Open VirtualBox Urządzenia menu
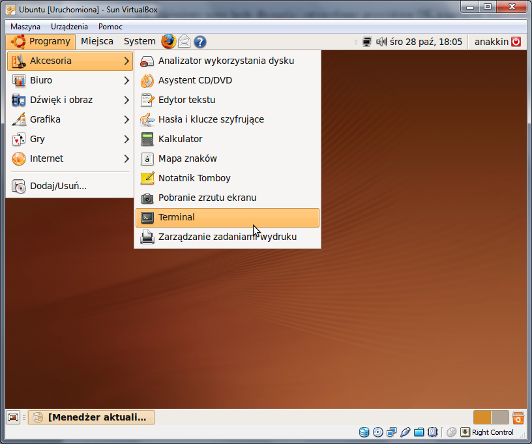 coord(69,27)
